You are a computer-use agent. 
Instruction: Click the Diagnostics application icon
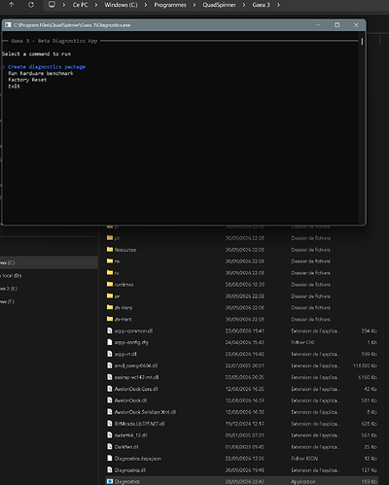pos(110,481)
